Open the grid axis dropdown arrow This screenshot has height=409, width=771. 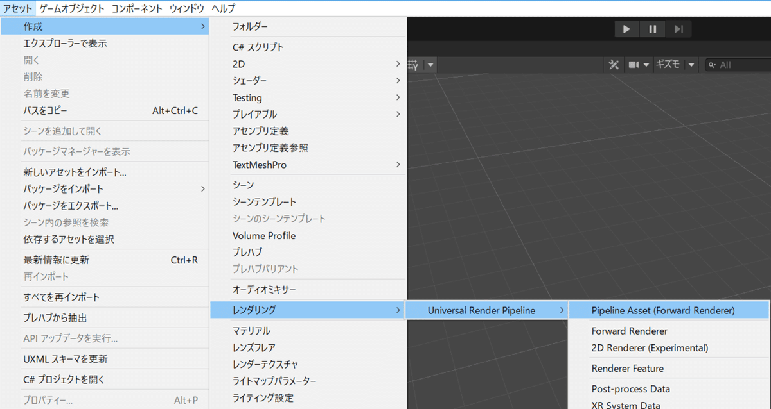pos(430,65)
